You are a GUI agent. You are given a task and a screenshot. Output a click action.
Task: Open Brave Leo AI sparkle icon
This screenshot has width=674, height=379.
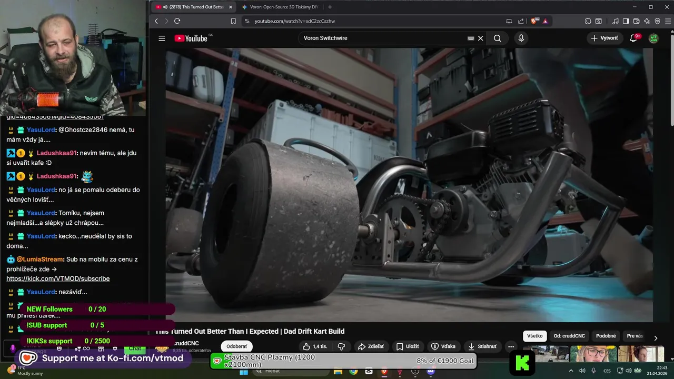click(647, 21)
